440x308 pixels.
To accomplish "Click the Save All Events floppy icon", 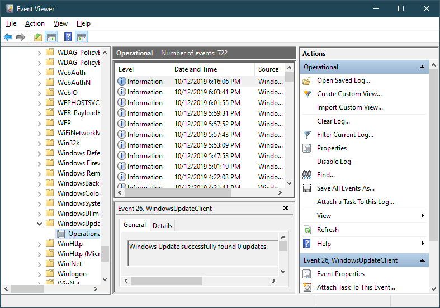I will [x=307, y=188].
